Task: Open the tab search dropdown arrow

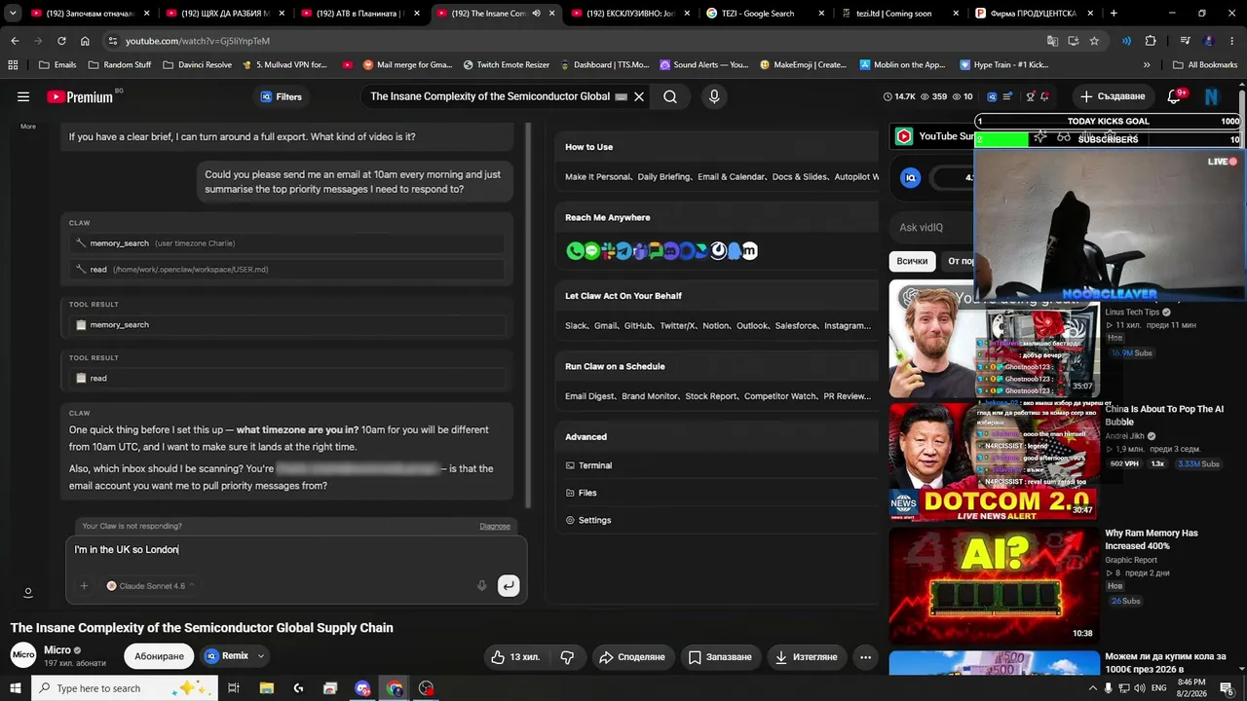Action: tap(13, 14)
